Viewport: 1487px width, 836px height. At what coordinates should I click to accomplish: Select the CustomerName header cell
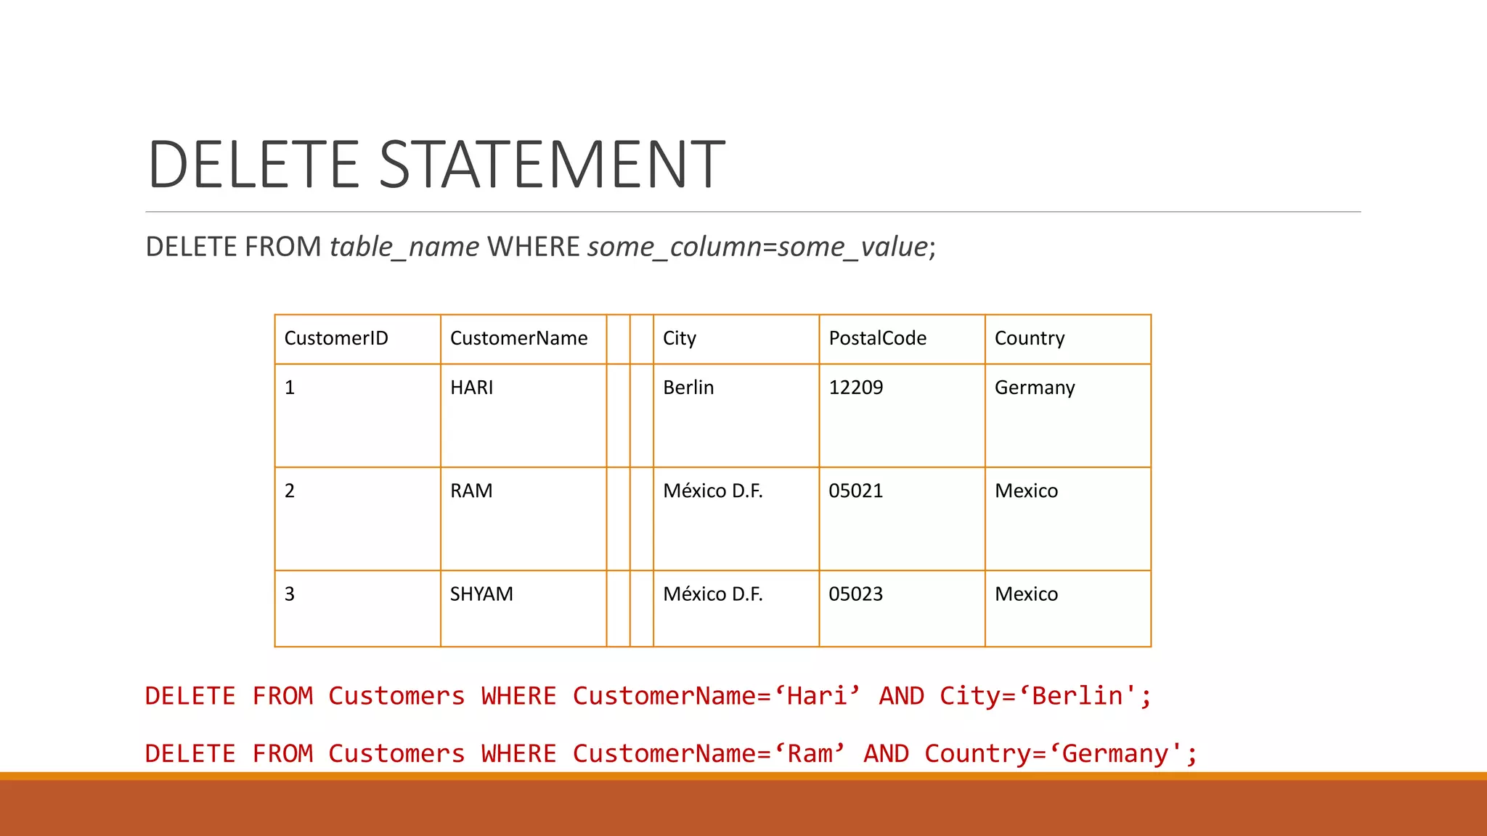click(x=518, y=338)
